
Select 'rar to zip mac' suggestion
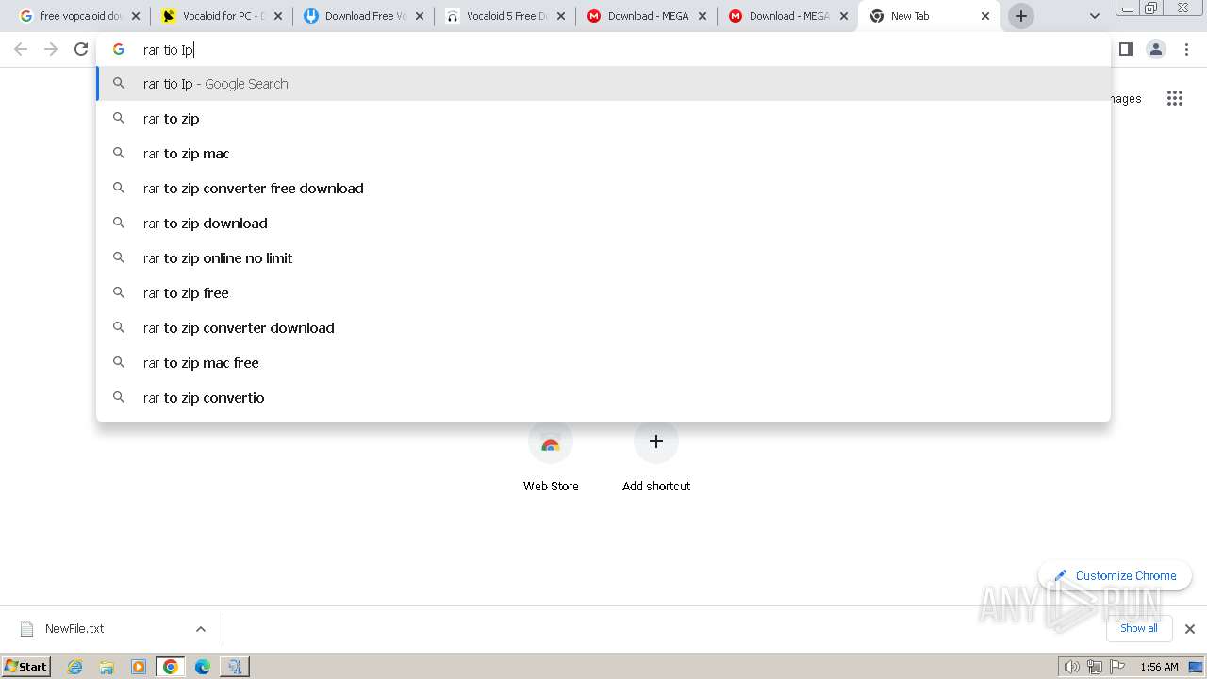tap(603, 154)
